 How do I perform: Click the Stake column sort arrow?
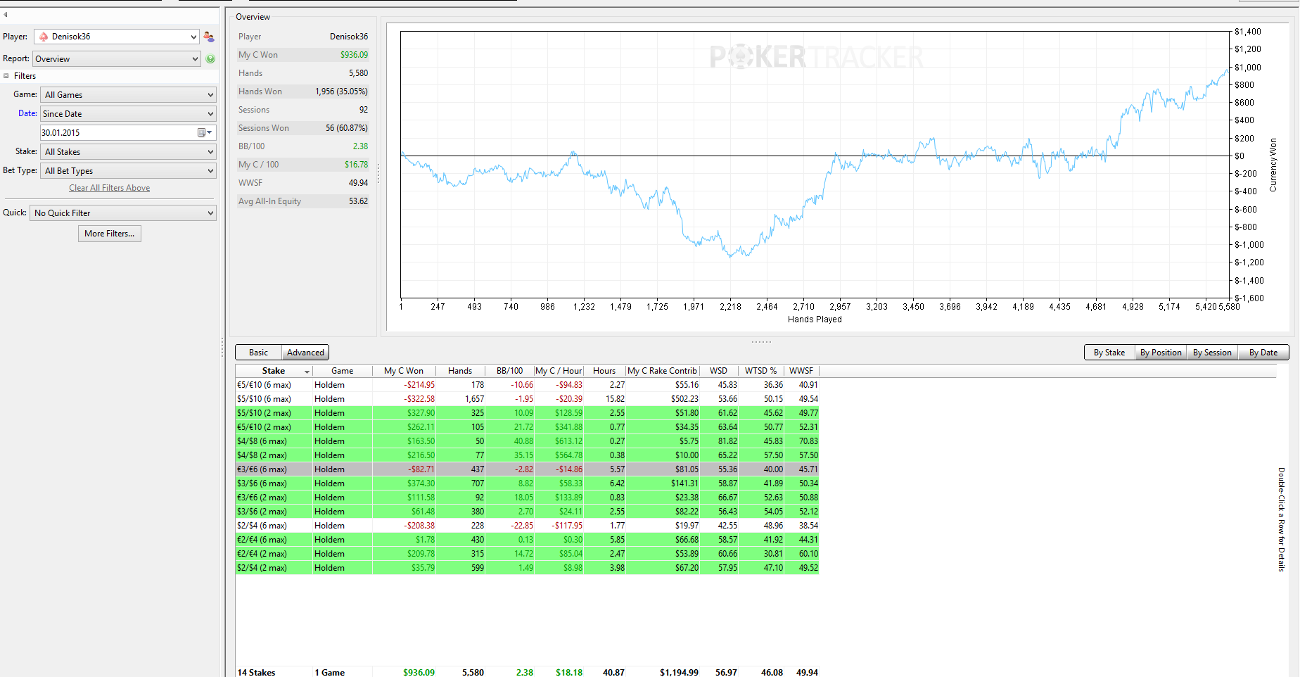307,372
